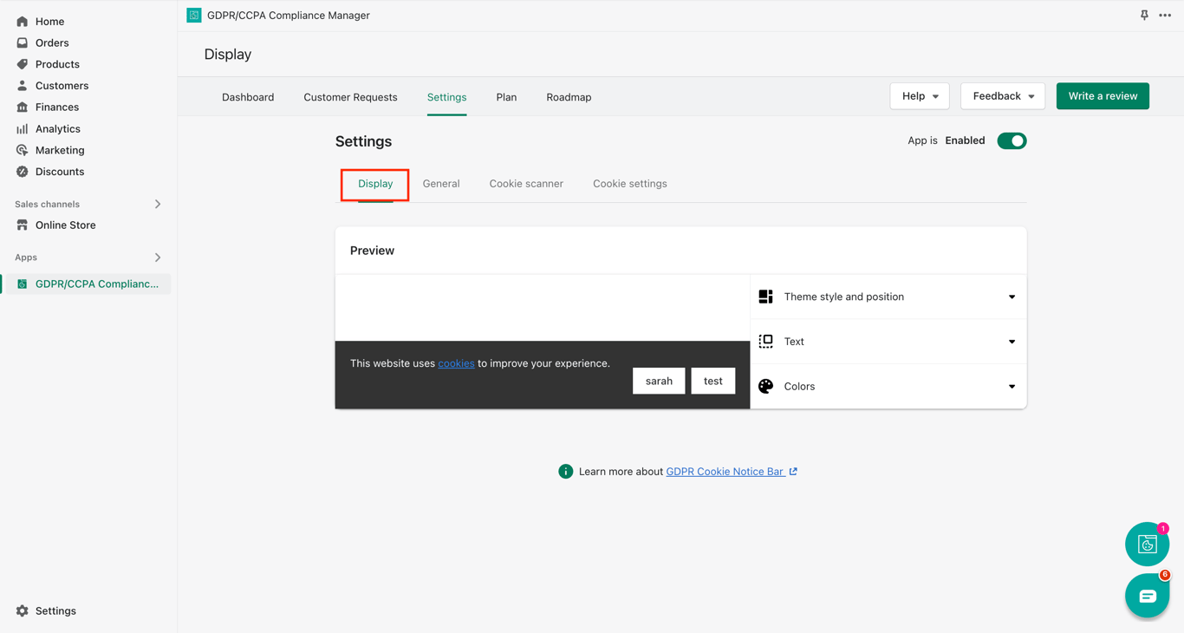The image size is (1184, 633).
Task: Click the green info icon beside Learn more
Action: pyautogui.click(x=566, y=472)
